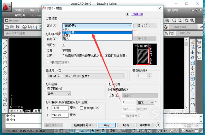Select the Copy object tool

pos(193,47)
